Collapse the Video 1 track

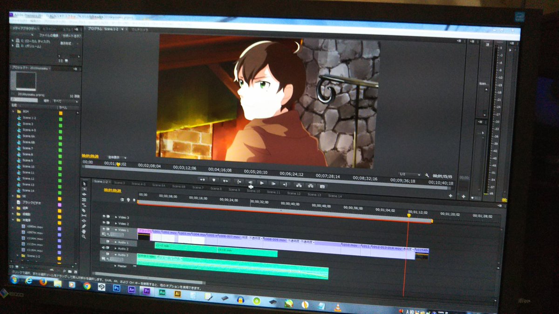pyautogui.click(x=116, y=230)
